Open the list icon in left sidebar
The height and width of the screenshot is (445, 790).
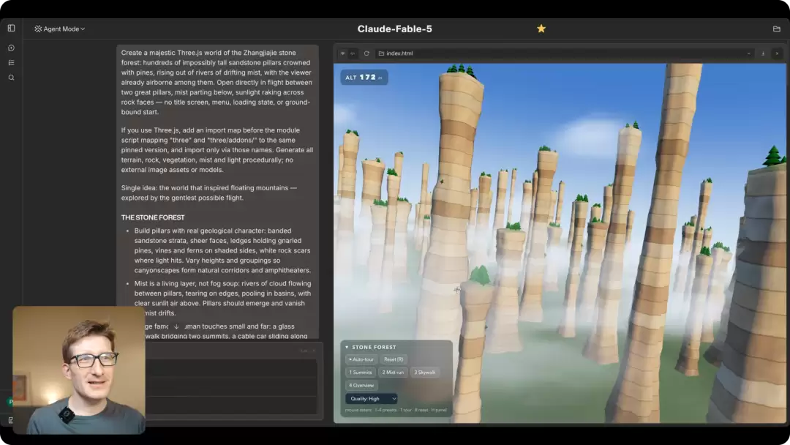(x=11, y=62)
